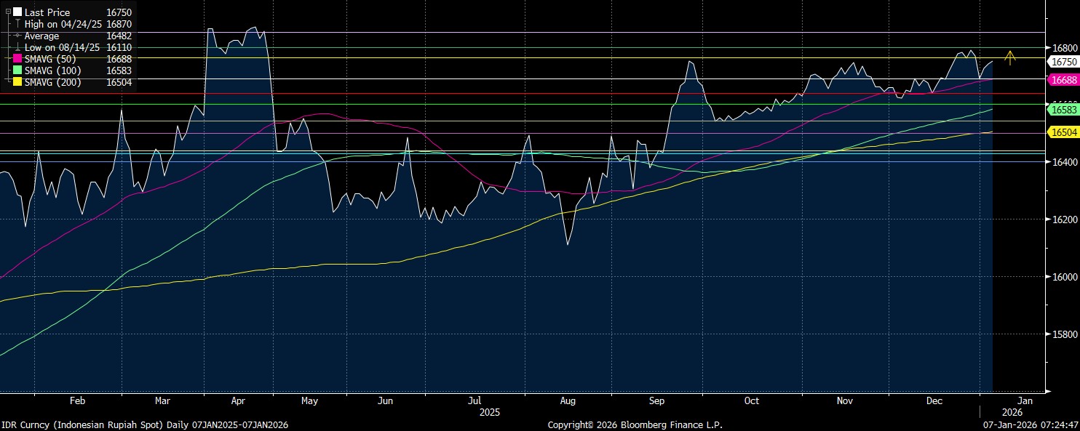Click the Apr label on the time axis
This screenshot has width=1080, height=431.
click(239, 400)
